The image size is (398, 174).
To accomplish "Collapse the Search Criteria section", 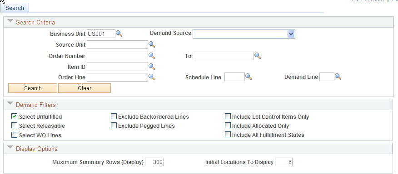I will (10, 21).
